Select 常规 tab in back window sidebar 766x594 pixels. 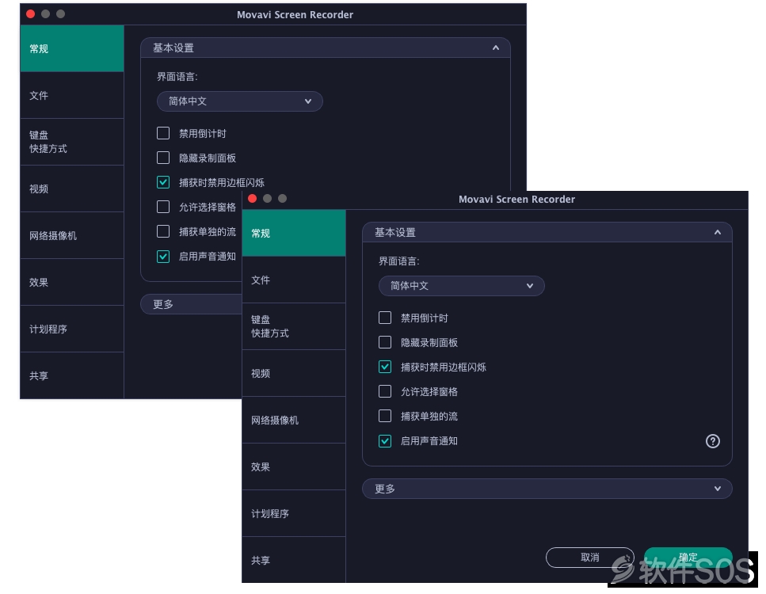(x=72, y=48)
